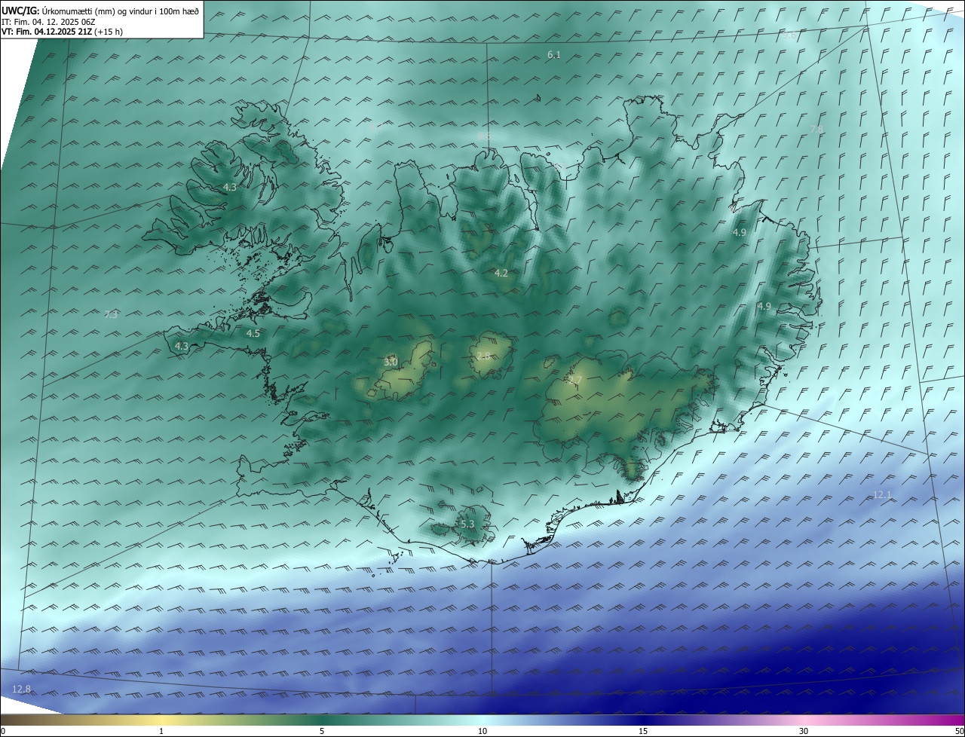The width and height of the screenshot is (965, 737).
Task: Click the 12.1 value label southeast of Iceland
Action: tap(882, 495)
